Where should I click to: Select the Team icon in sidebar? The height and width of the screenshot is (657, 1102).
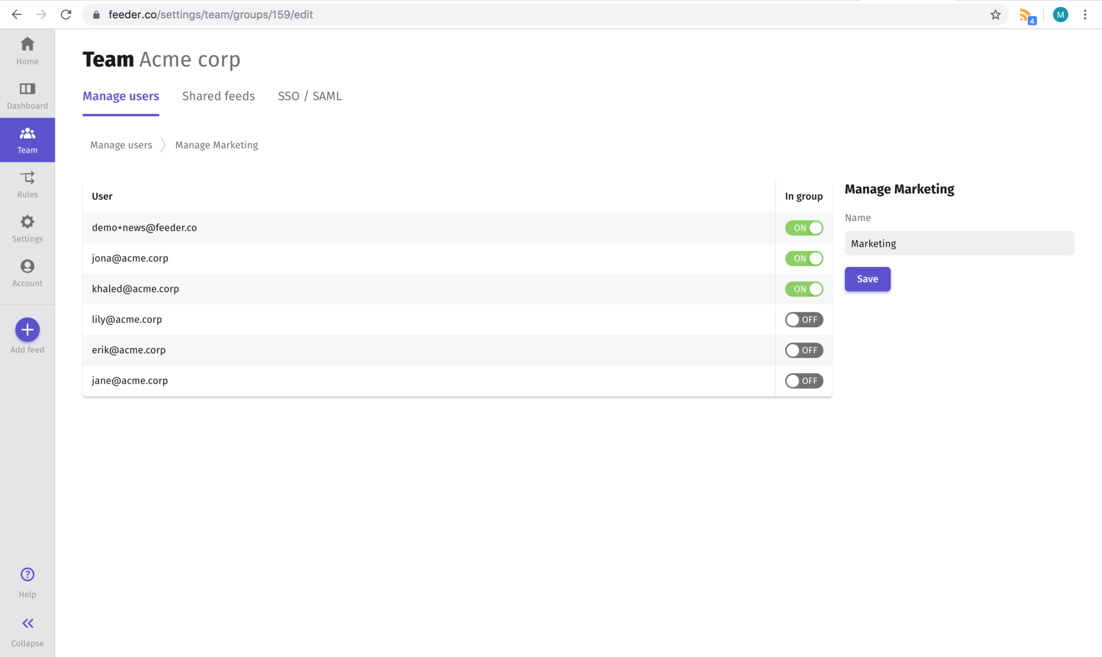point(27,139)
